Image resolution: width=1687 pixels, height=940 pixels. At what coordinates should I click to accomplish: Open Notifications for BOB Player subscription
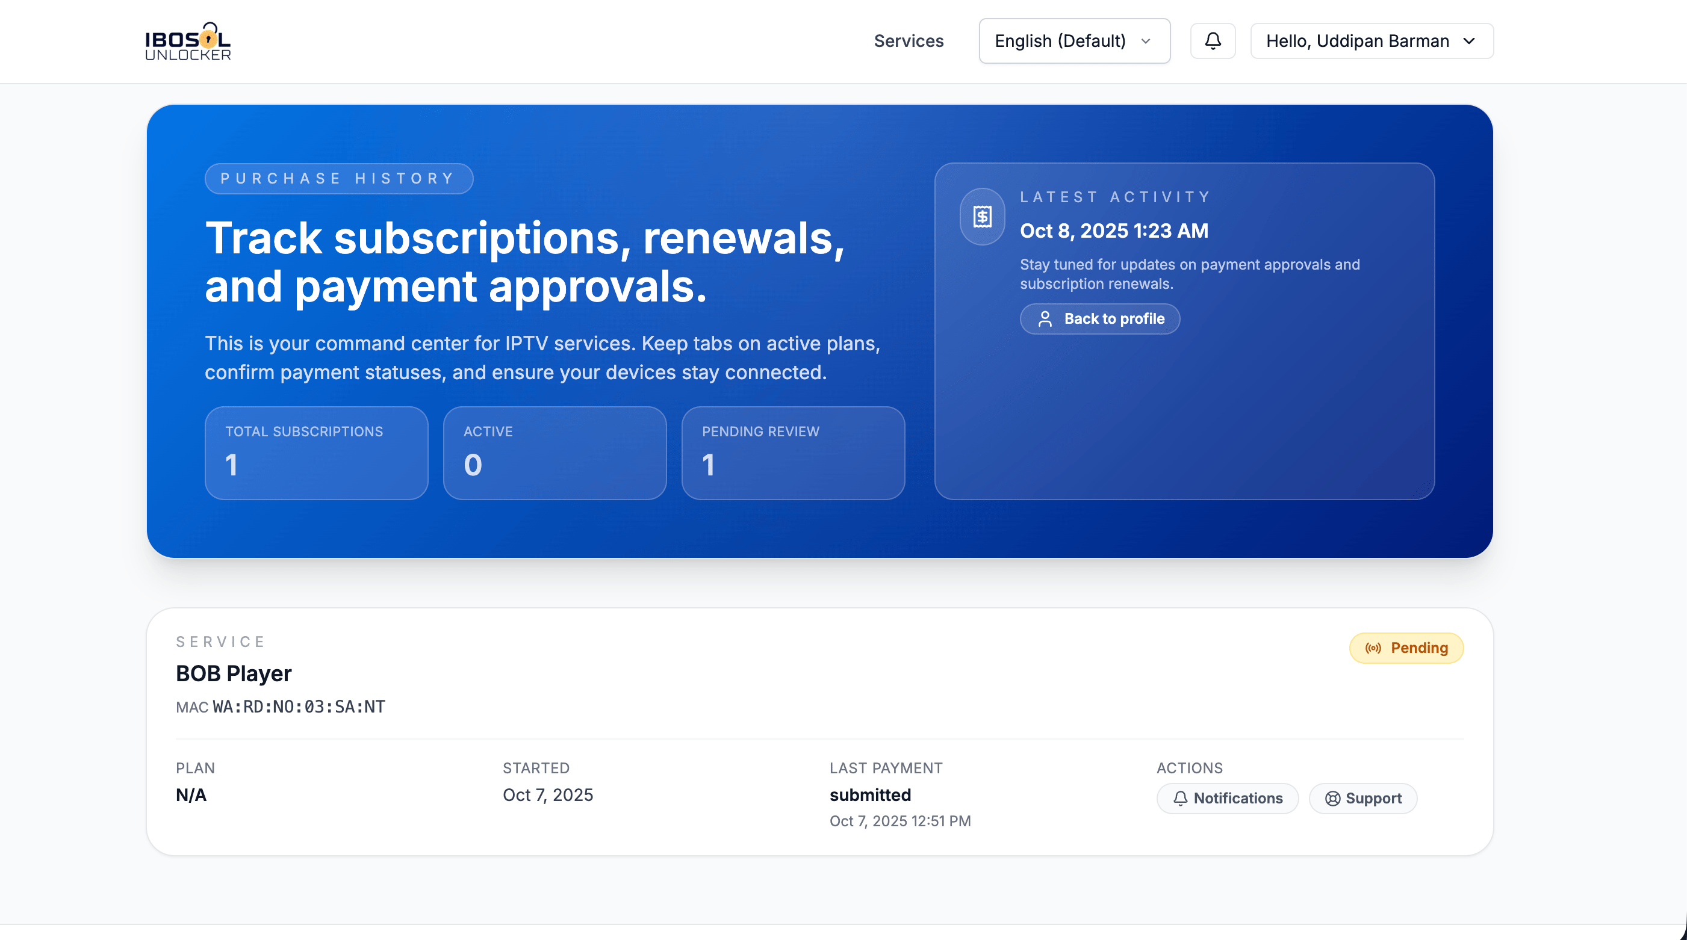click(x=1237, y=799)
